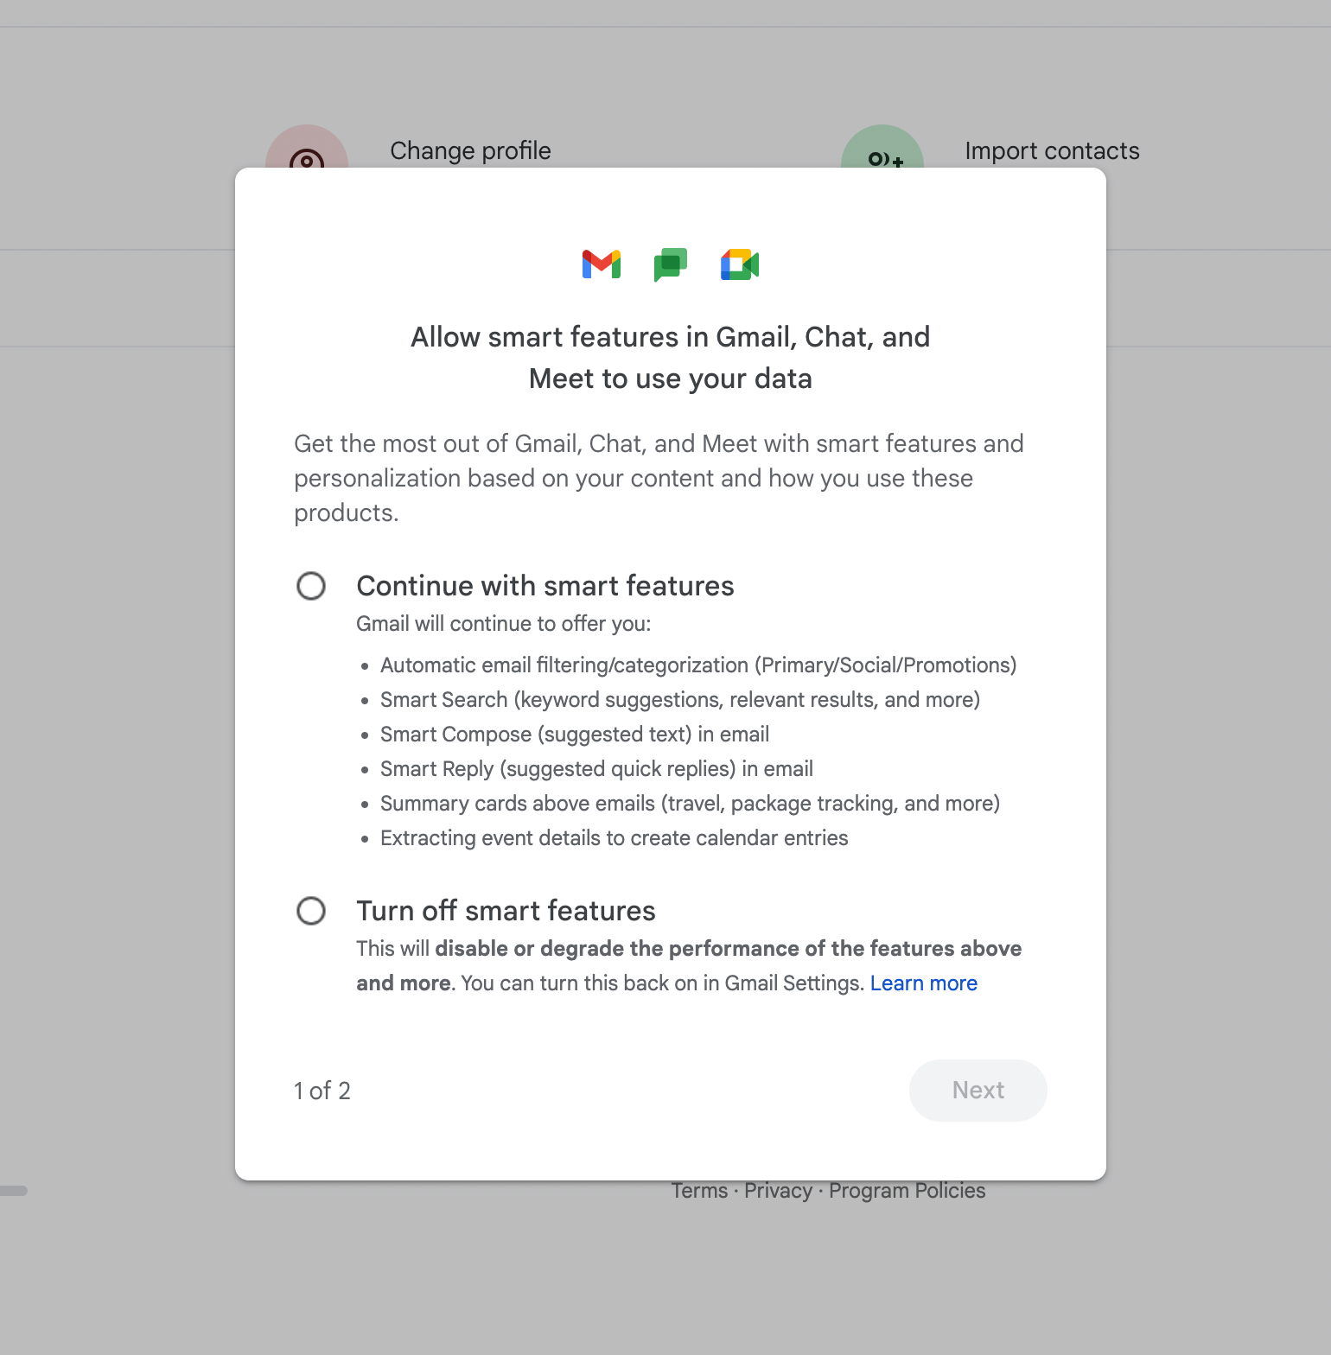Click the Gmail envelope logo icon

click(602, 264)
